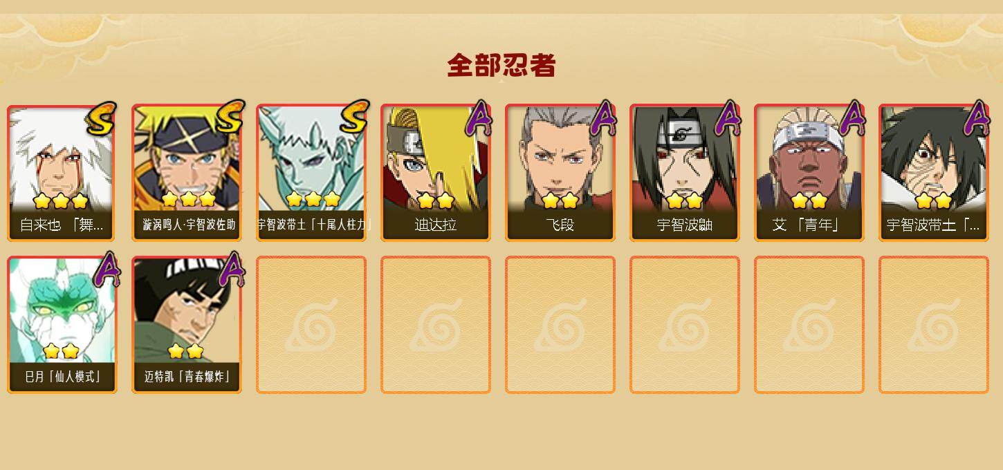Select the 自来也 ninja card

pos(62,173)
